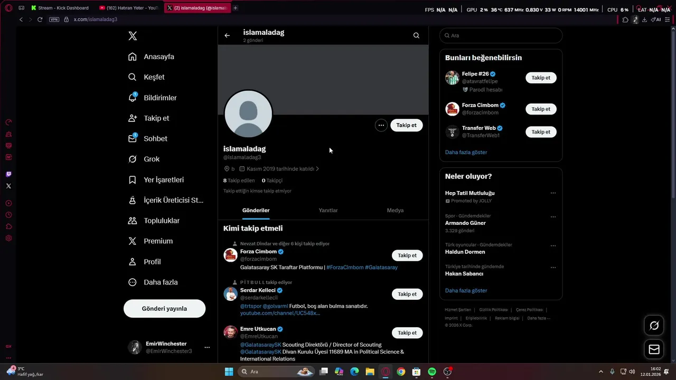Open account menu dots beside EmirWinchester
676x380 pixels.
pos(207,347)
